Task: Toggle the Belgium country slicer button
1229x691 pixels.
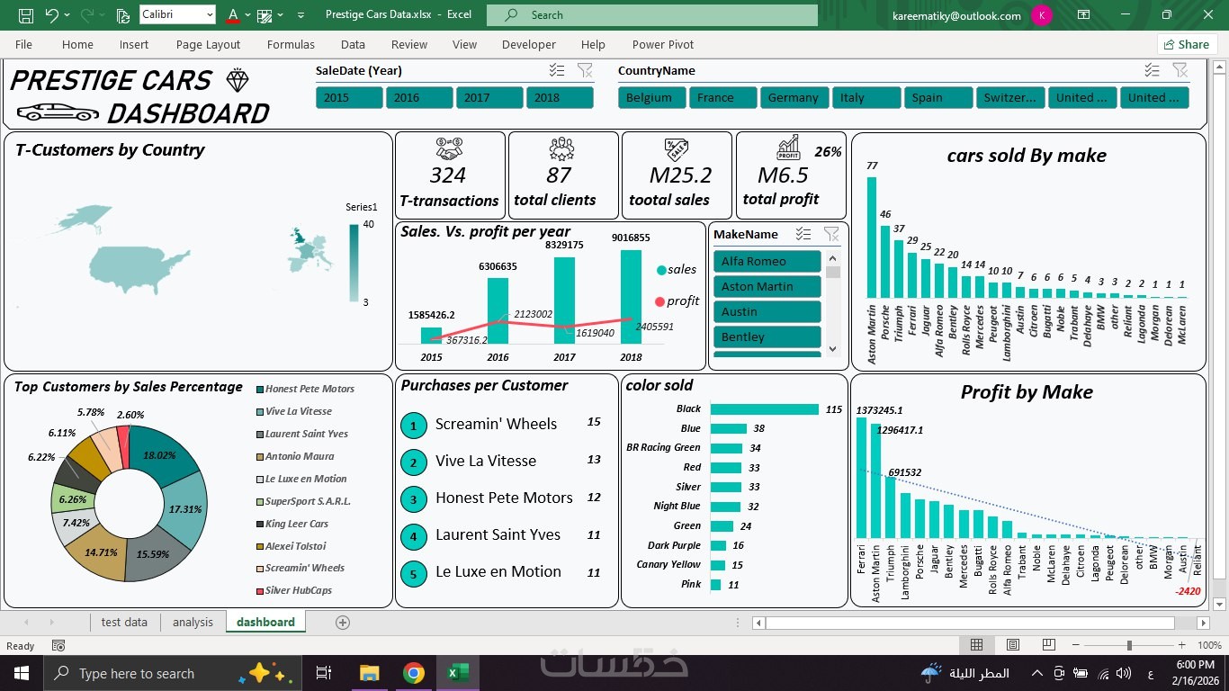Action: (652, 97)
